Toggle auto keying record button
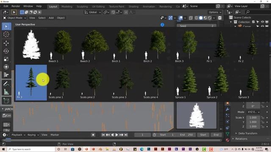Image resolution: width=271 pixels, height=152 pixels. 93,135
